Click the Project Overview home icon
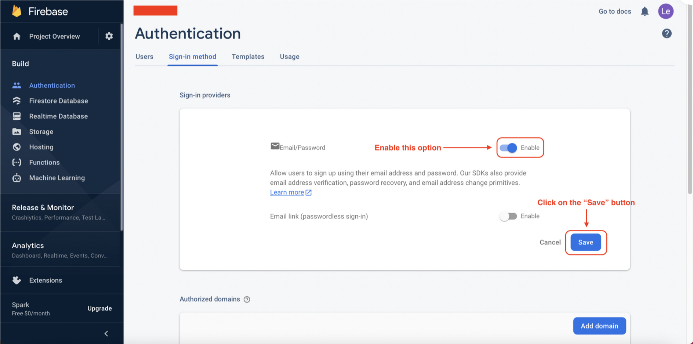The width and height of the screenshot is (693, 344). pos(17,36)
